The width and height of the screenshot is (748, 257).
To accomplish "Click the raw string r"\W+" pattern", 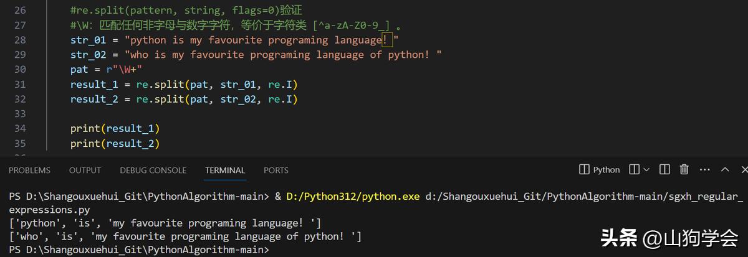I will tap(123, 69).
